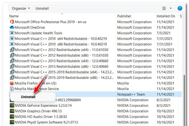Image resolution: width=189 pixels, height=126 pixels.
Task: Select the Microsoft OneDrive entry name
Action: (x=30, y=28)
